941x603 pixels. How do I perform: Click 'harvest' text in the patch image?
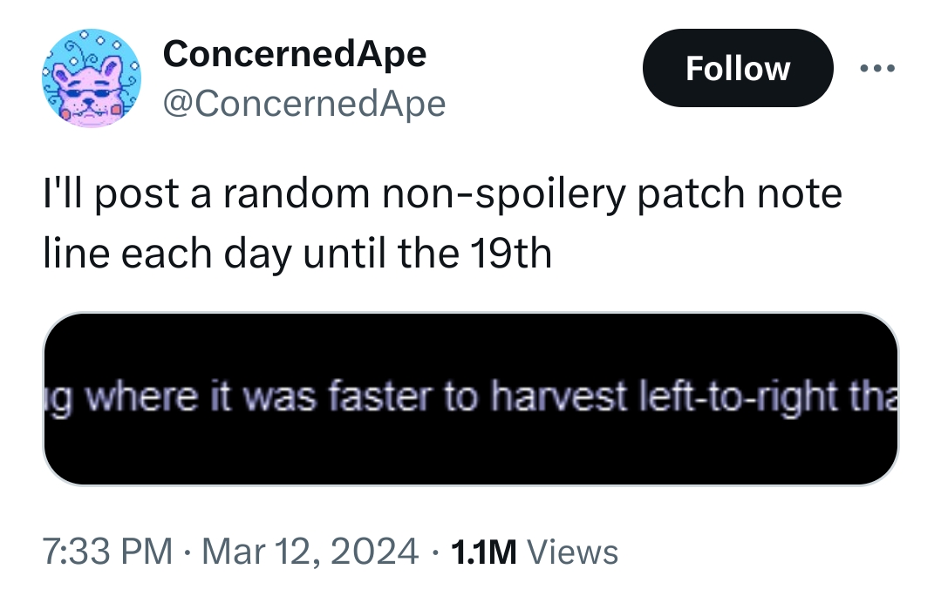558,397
